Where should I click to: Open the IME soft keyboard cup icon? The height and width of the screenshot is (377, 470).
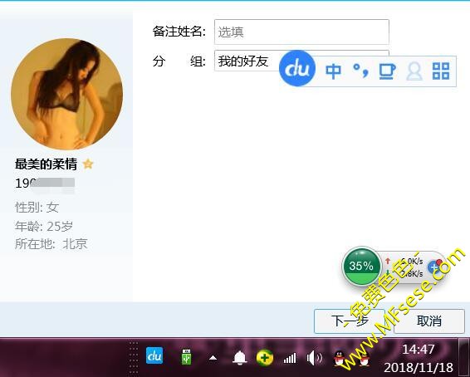point(387,71)
